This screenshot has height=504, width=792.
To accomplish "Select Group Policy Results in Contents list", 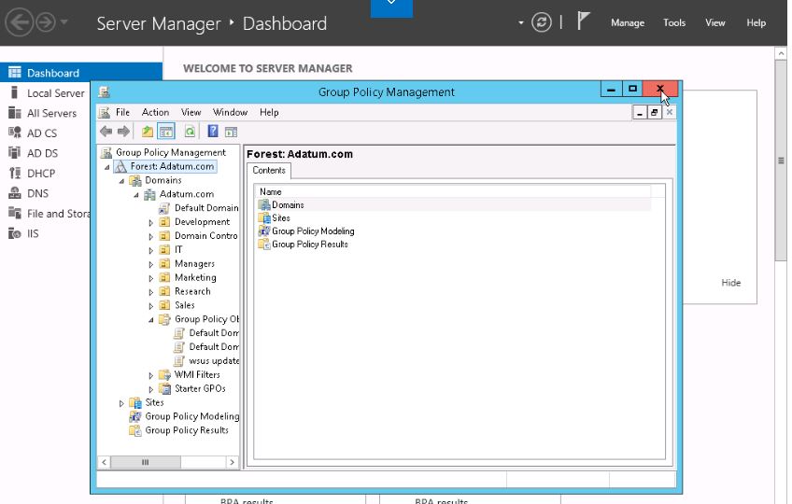I will [310, 245].
